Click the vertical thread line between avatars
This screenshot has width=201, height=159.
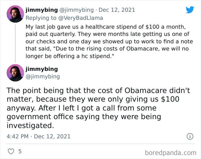[15, 43]
